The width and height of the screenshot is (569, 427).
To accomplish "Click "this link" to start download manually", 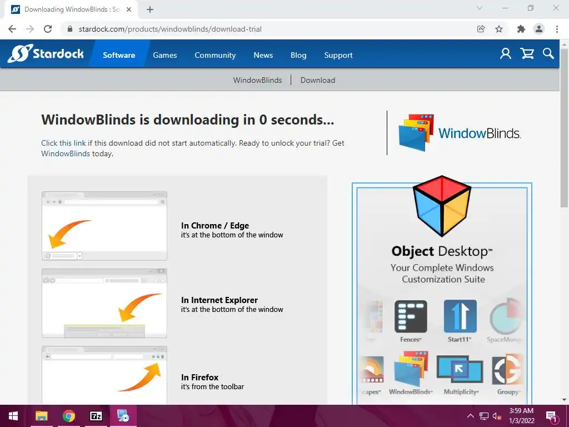I will [x=73, y=143].
